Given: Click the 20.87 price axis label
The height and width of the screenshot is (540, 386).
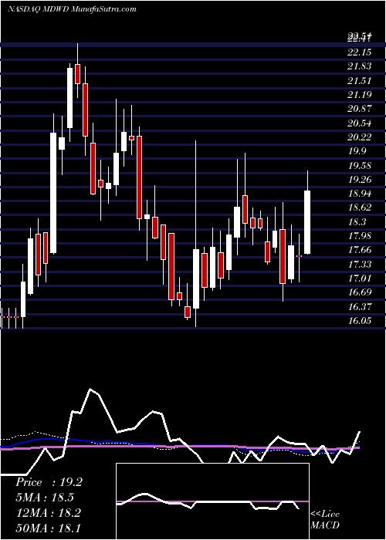Looking at the screenshot, I should (x=360, y=109).
